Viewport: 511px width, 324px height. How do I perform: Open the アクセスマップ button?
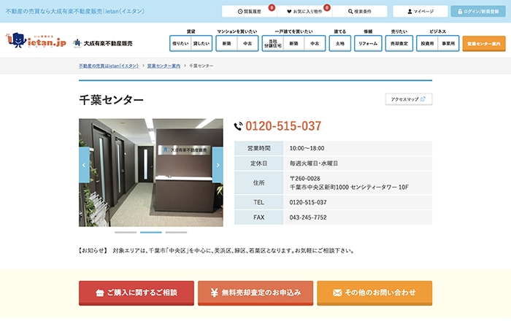[x=409, y=99]
